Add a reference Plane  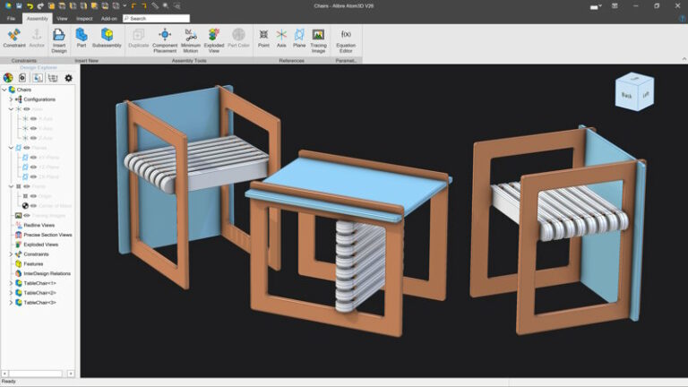coord(299,39)
